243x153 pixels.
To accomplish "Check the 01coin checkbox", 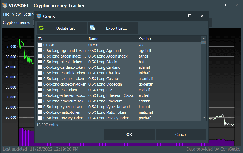I will (40, 45).
